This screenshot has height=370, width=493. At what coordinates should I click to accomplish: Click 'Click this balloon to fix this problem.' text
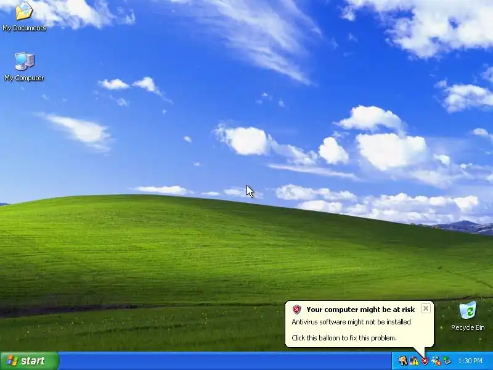click(x=344, y=338)
